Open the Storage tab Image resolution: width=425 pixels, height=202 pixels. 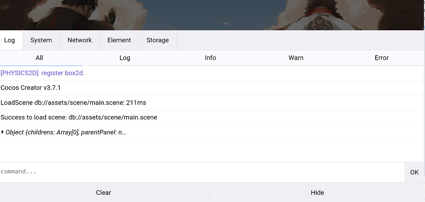(158, 40)
